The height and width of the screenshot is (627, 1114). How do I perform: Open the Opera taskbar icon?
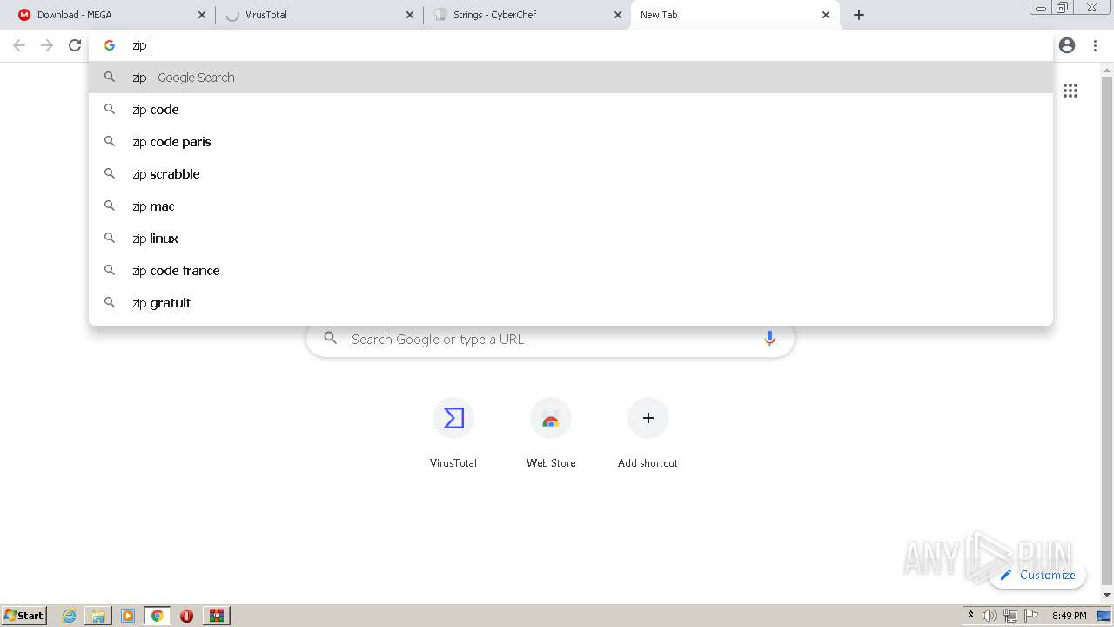(x=186, y=616)
